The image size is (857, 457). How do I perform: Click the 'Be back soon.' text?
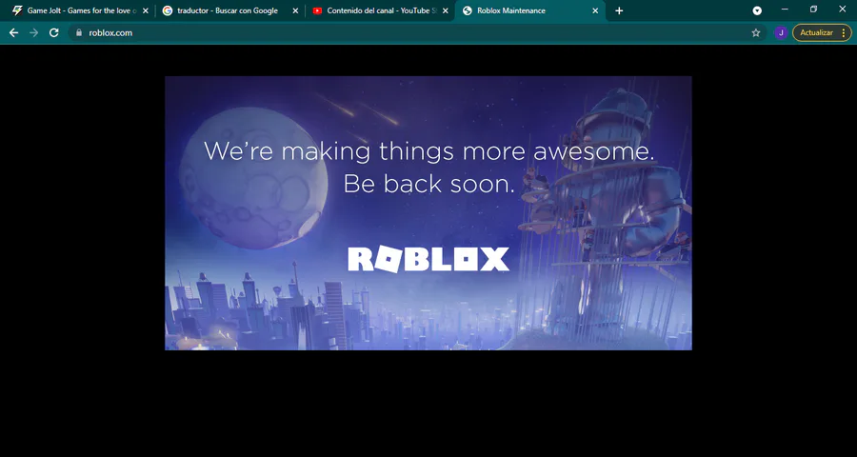point(429,184)
